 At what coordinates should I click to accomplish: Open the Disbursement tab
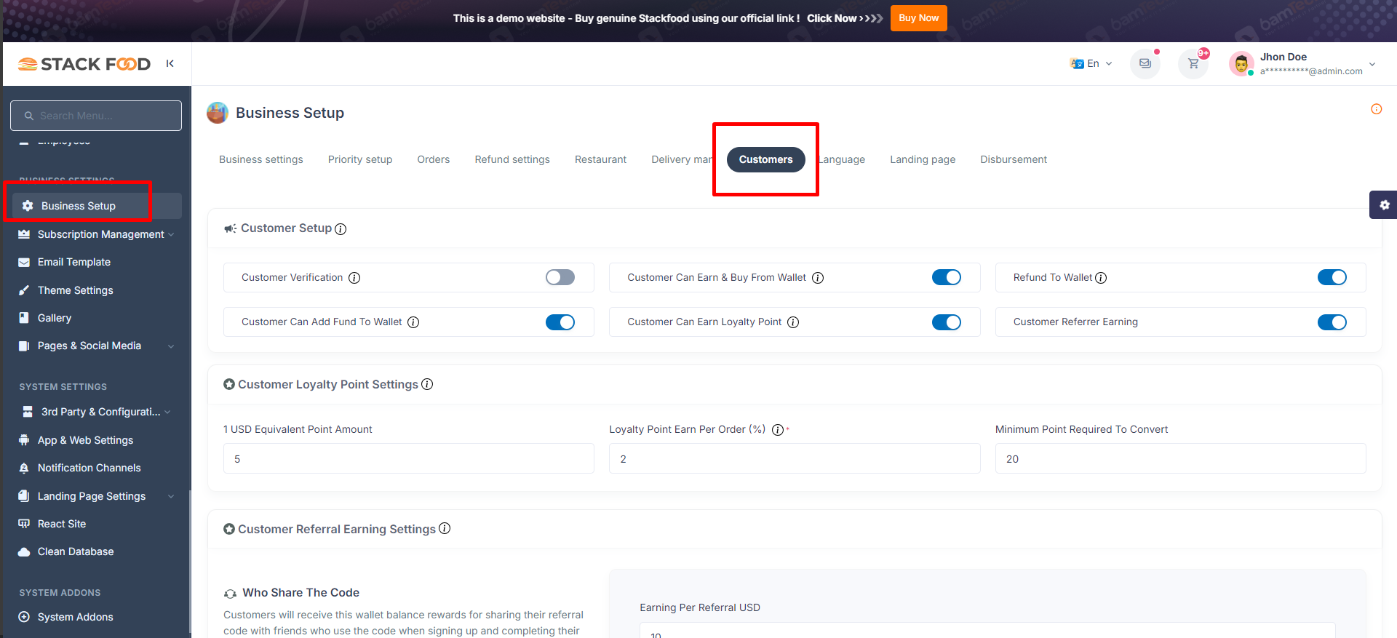point(1014,159)
